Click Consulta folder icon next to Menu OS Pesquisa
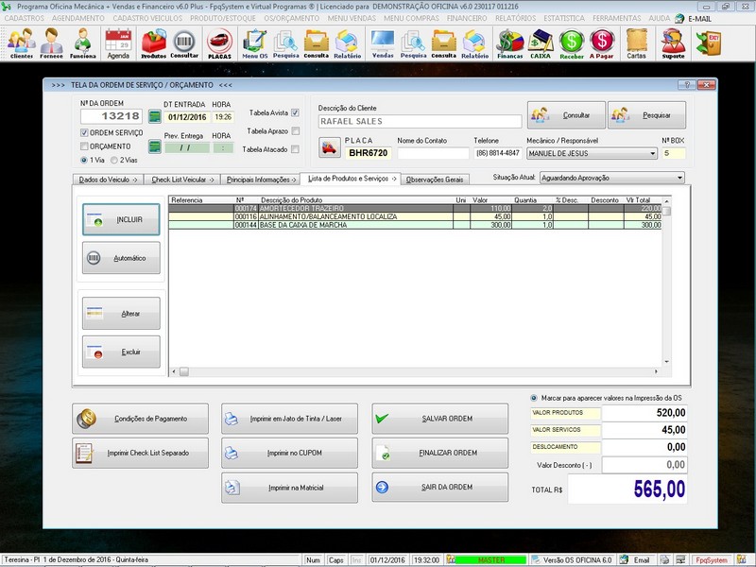This screenshot has height=567, width=756. (317, 43)
